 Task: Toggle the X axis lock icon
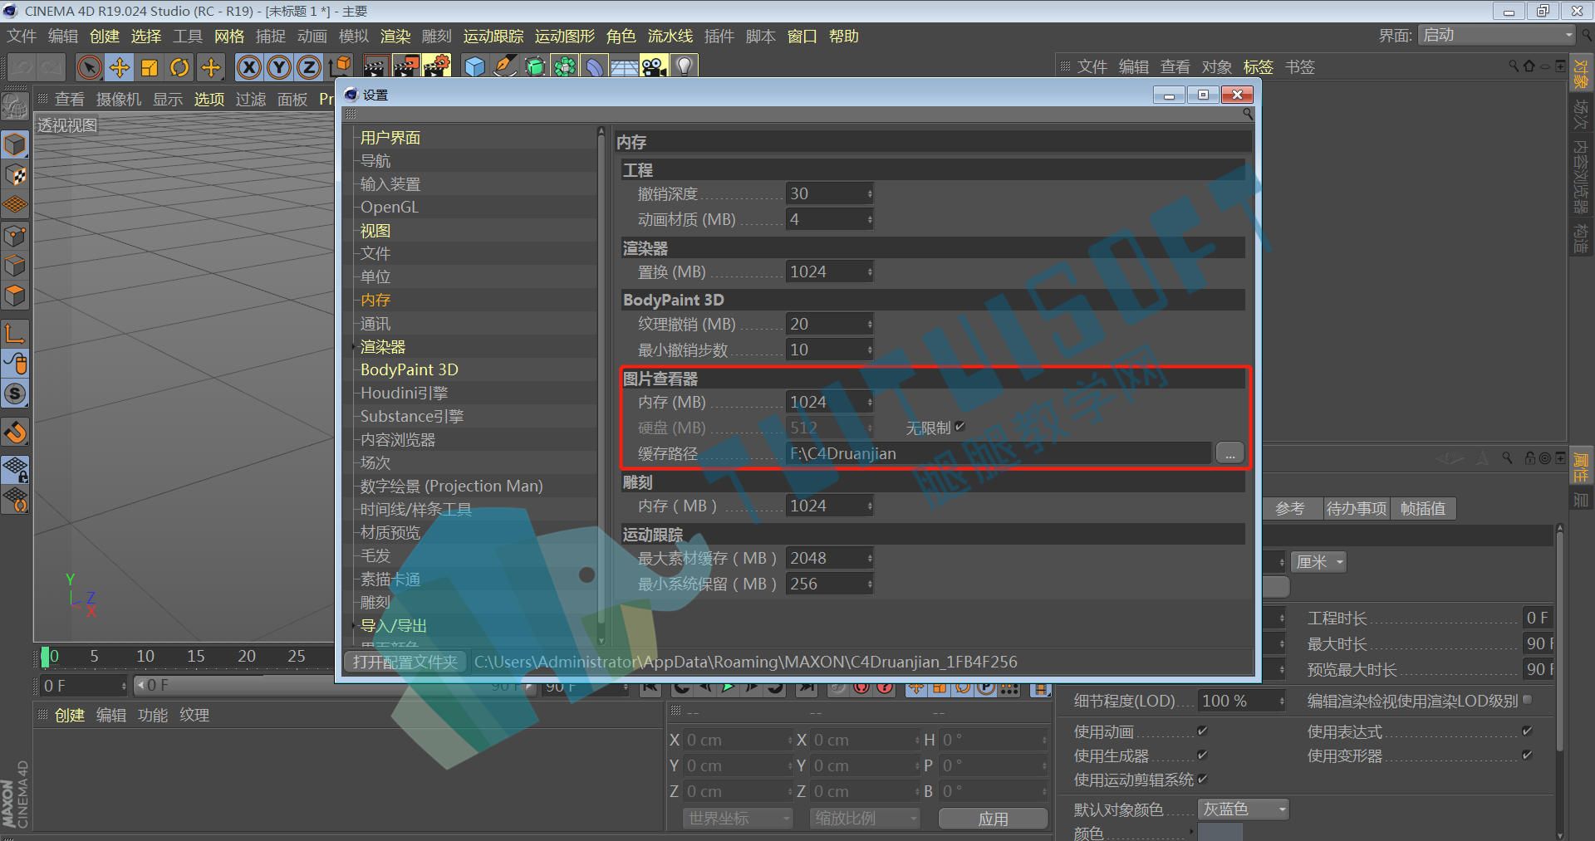pyautogui.click(x=248, y=67)
